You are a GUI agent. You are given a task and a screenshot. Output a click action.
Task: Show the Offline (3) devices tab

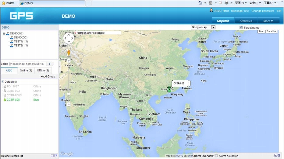43,71
